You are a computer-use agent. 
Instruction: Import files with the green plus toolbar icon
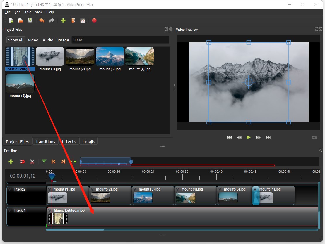(x=63, y=20)
